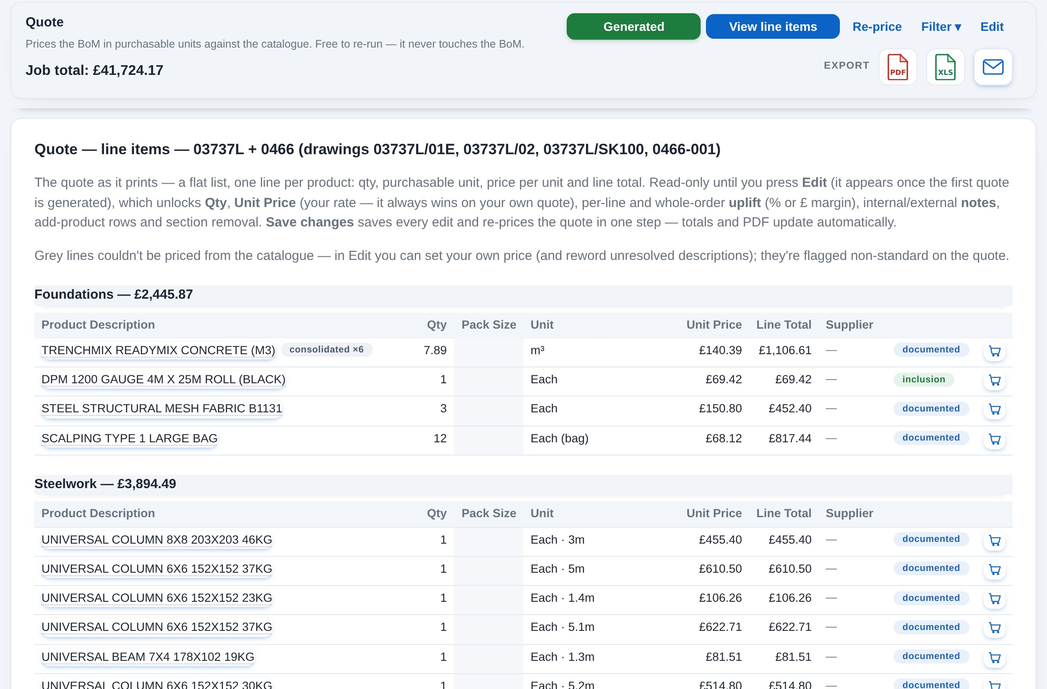Open DPM 1200 GAUGE 4M X 25M ROLL product
The height and width of the screenshot is (689, 1047).
click(x=163, y=379)
